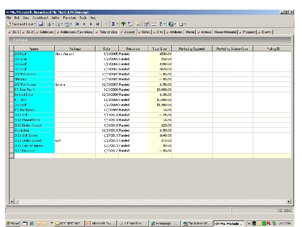Click the Save and Close toolbar button
Screen dimensions: 302x227
tap(20, 24)
